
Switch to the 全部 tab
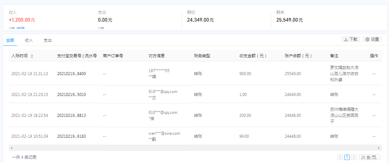pos(10,40)
